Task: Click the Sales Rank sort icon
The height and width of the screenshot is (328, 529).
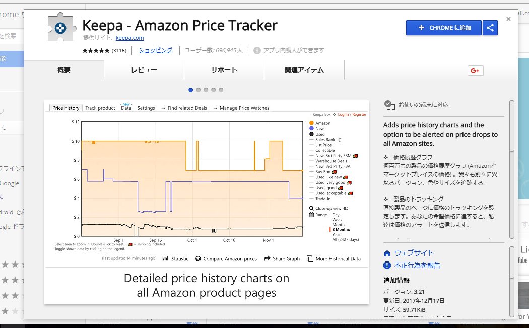Action: click(x=339, y=140)
